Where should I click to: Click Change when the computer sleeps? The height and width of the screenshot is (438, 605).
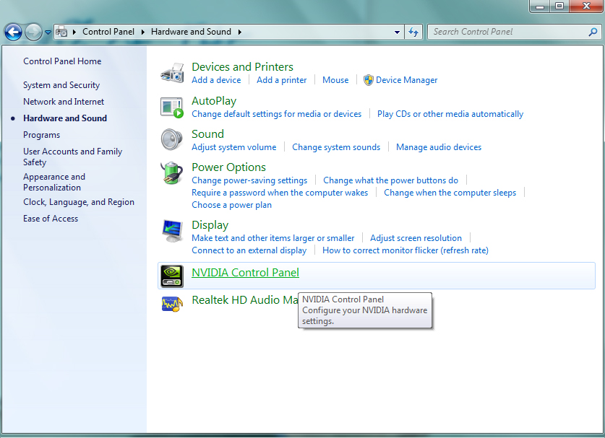click(x=450, y=193)
